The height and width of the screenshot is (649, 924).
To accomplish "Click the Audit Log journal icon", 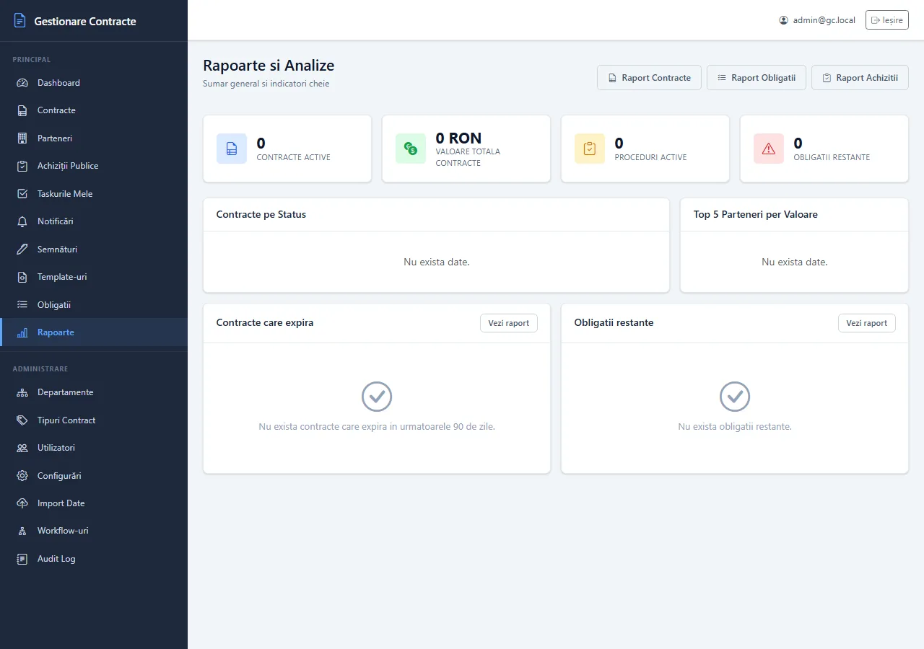I will 22,559.
